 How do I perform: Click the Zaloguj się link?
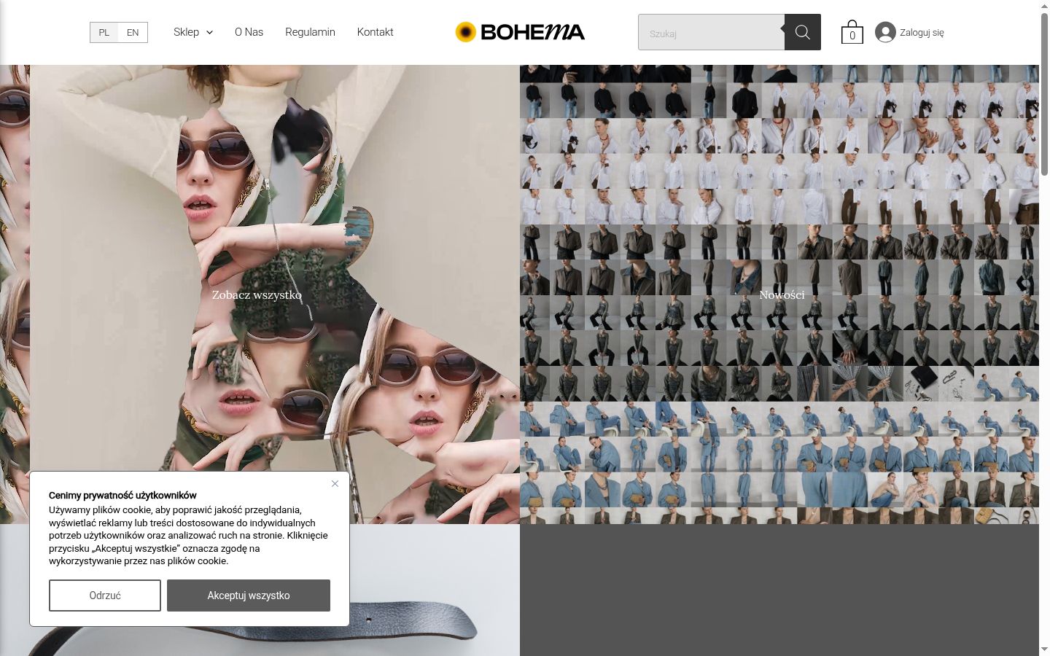(922, 32)
